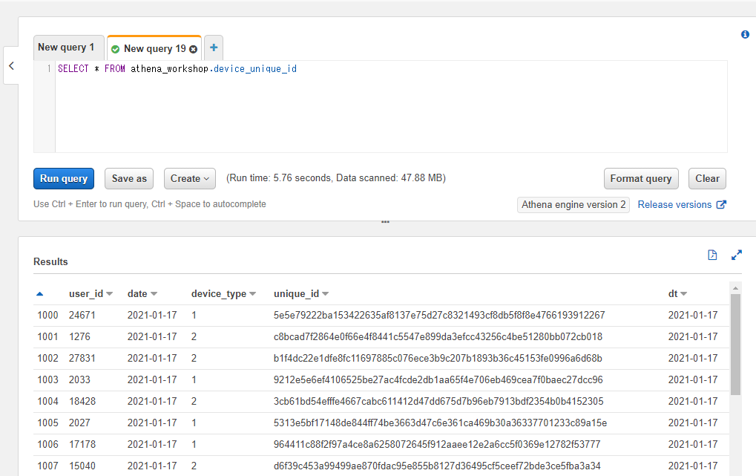Image resolution: width=756 pixels, height=476 pixels.
Task: Select user_id cell 2027
Action: 79,423
